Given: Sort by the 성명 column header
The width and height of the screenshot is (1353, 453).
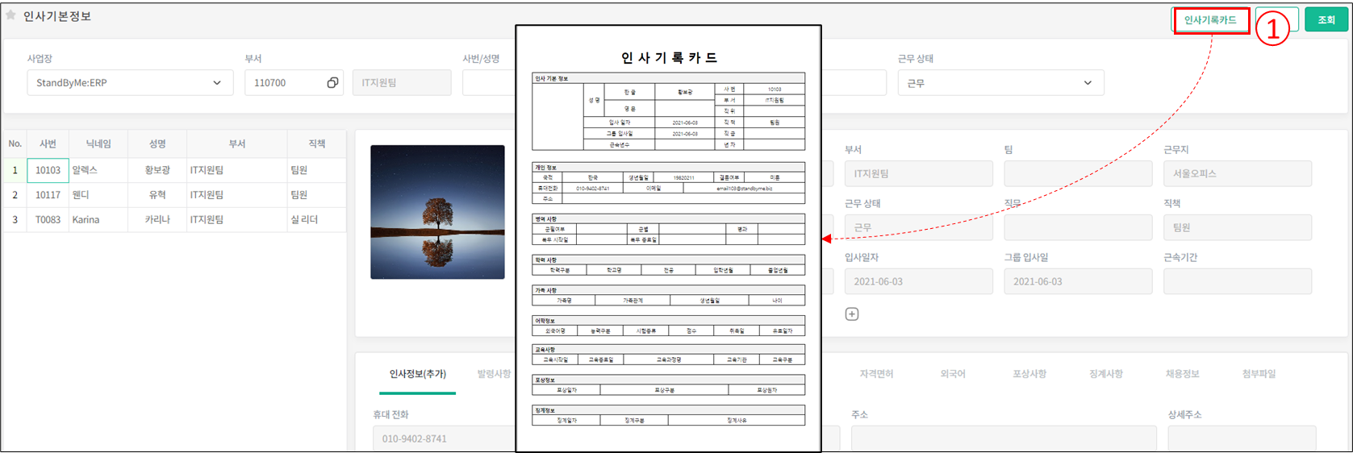Looking at the screenshot, I should tap(157, 144).
